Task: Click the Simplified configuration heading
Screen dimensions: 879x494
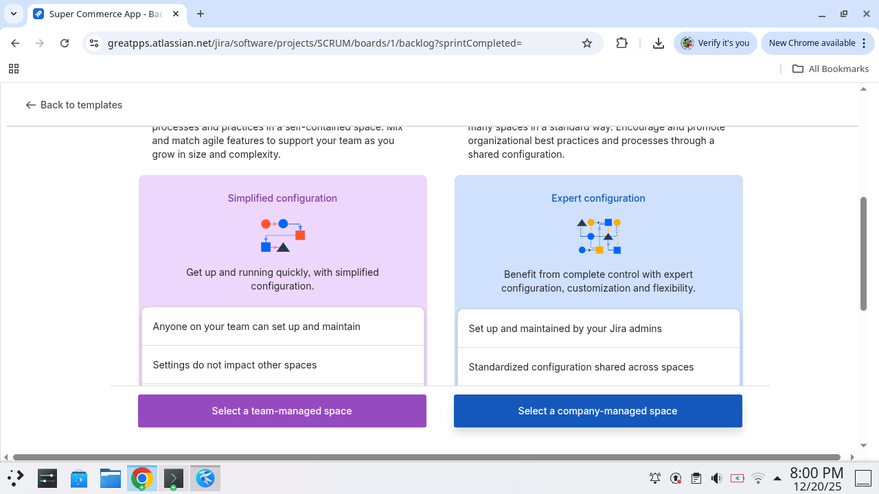Action: (x=282, y=198)
